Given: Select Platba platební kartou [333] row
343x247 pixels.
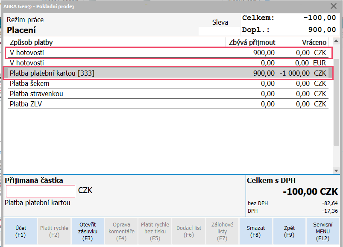Looking at the screenshot, I should pos(168,73).
